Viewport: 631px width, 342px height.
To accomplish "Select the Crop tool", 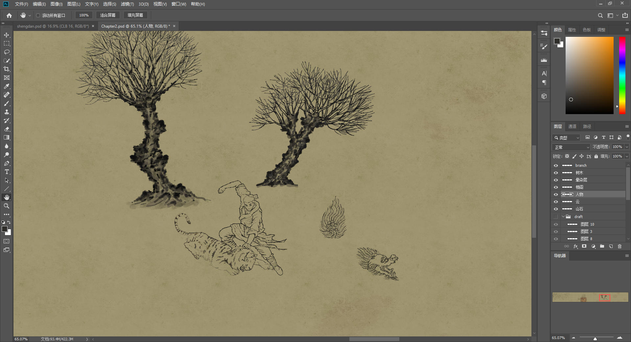I will (7, 69).
